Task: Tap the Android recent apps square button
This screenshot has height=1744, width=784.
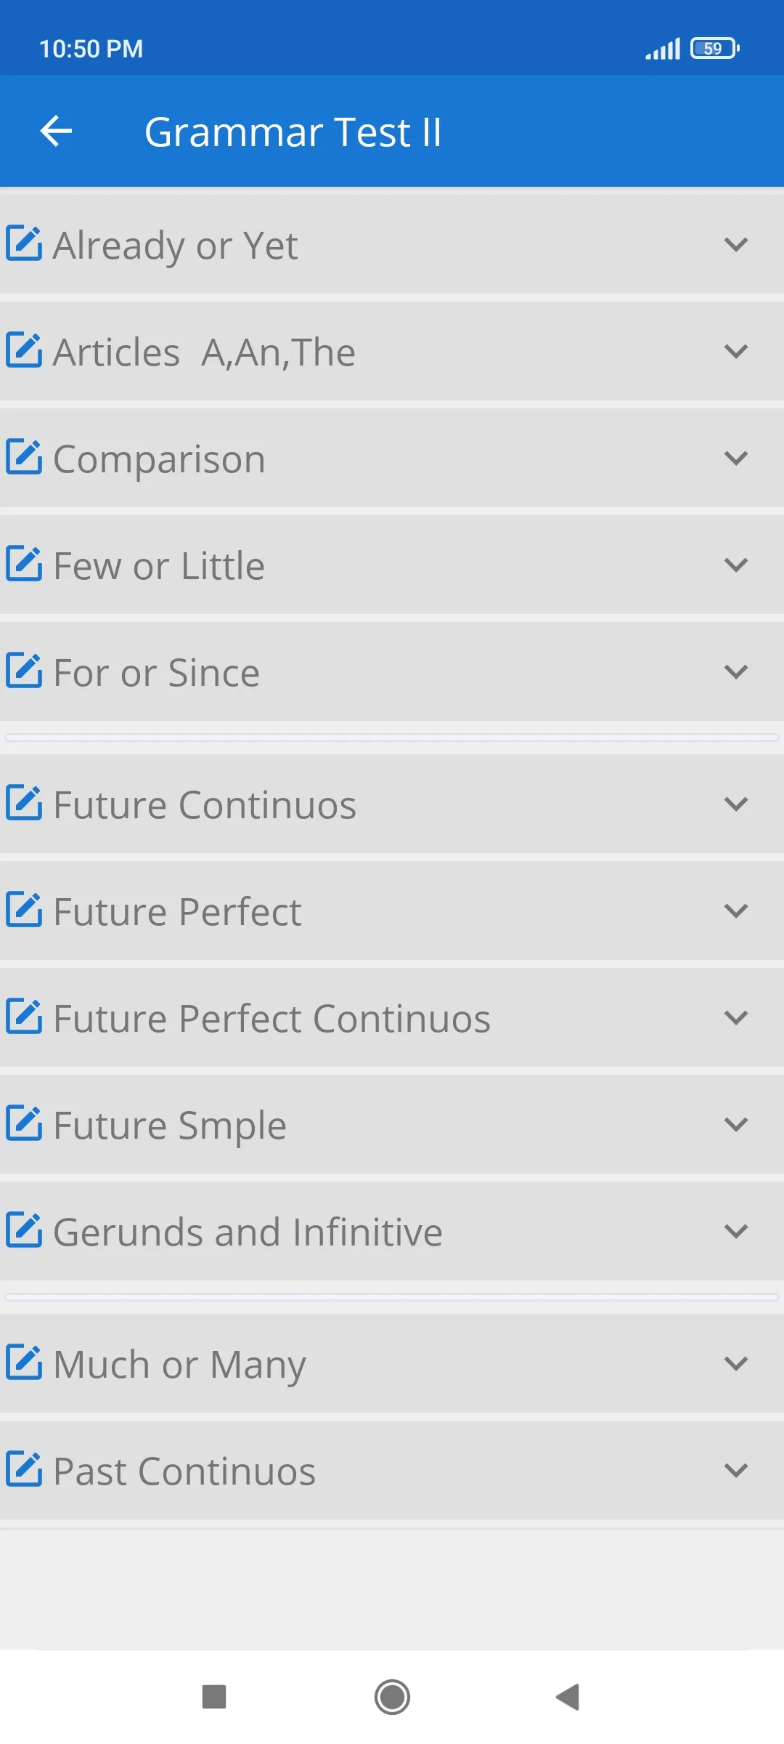Action: (214, 1697)
